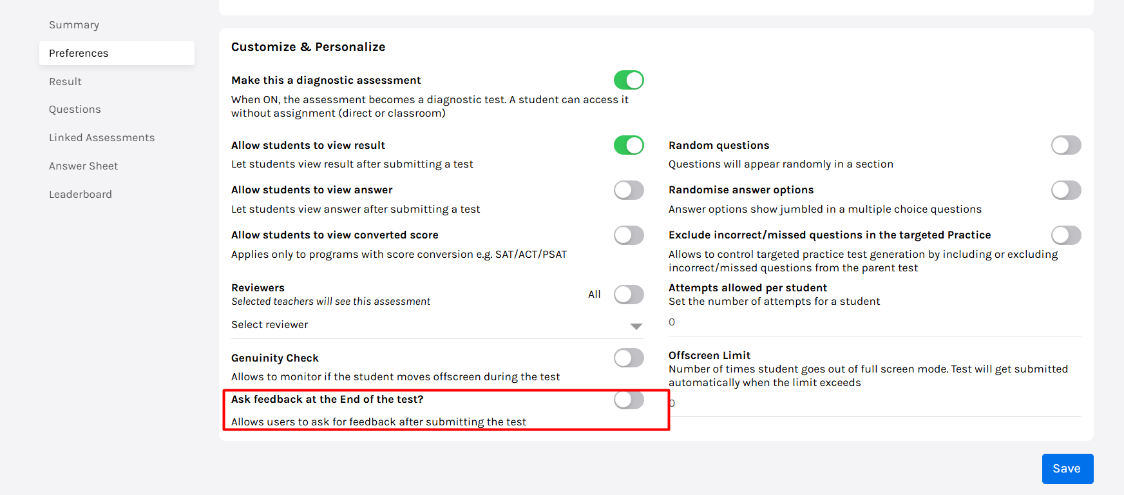Click the Select reviewer combo box
1124x495 pixels.
(x=425, y=325)
